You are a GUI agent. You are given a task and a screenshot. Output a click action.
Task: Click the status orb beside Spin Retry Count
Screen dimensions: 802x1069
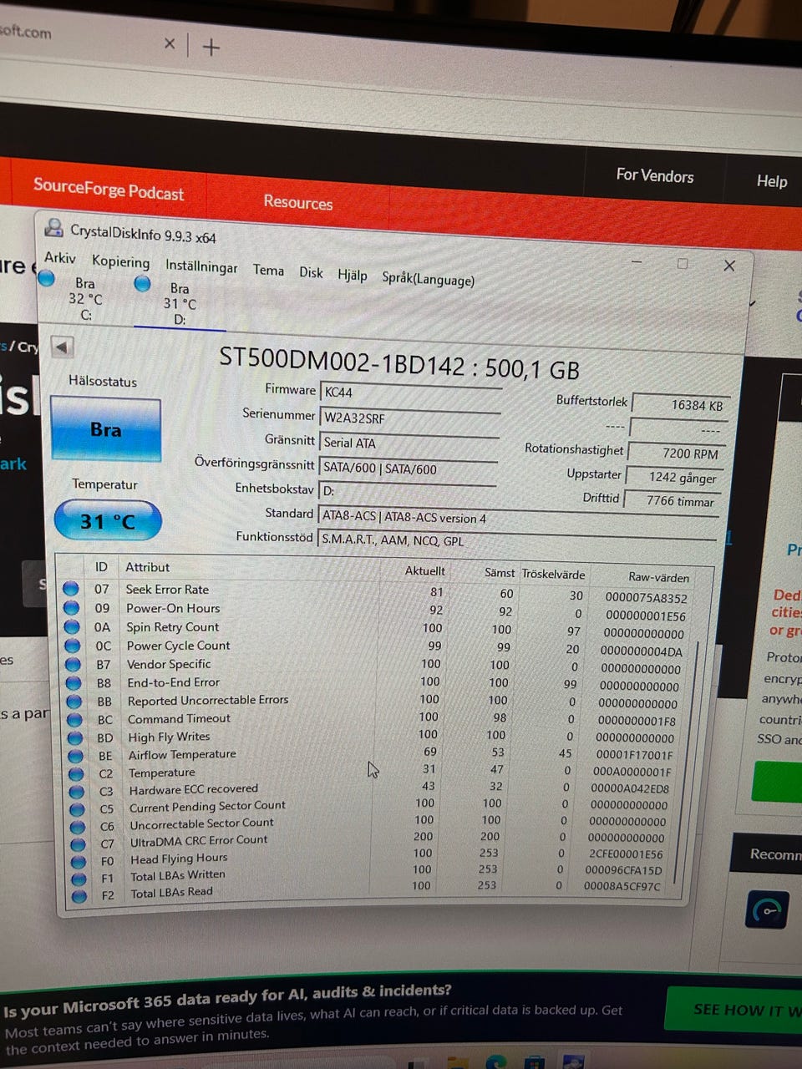click(73, 626)
